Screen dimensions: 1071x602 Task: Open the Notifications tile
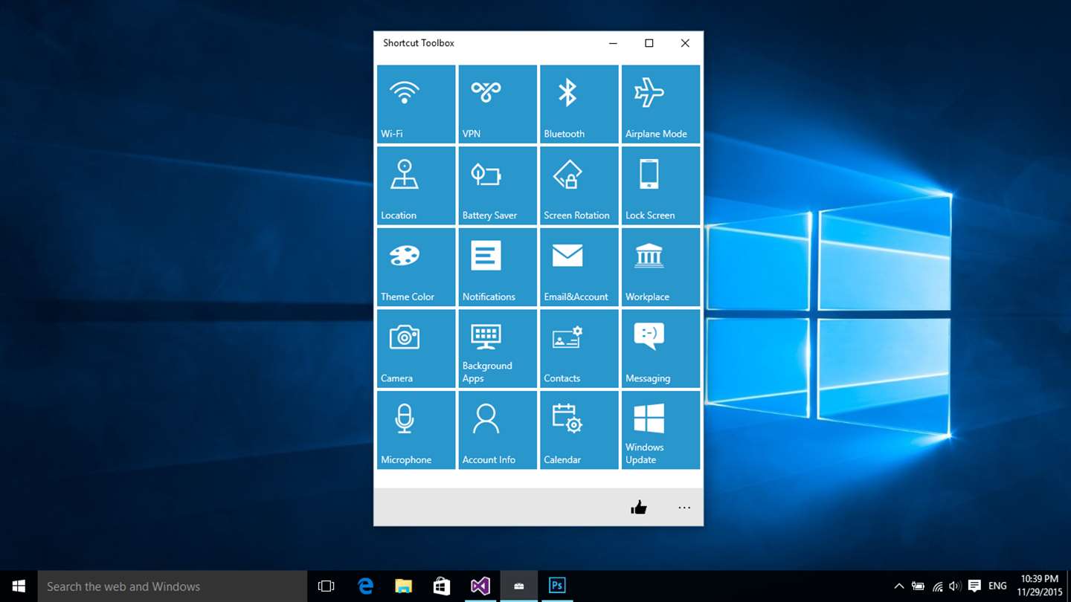point(498,267)
